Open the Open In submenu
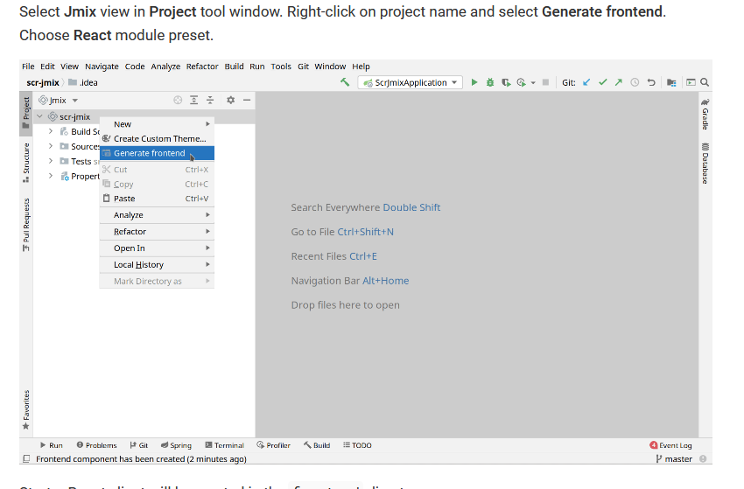The height and width of the screenshot is (489, 744). coord(157,248)
